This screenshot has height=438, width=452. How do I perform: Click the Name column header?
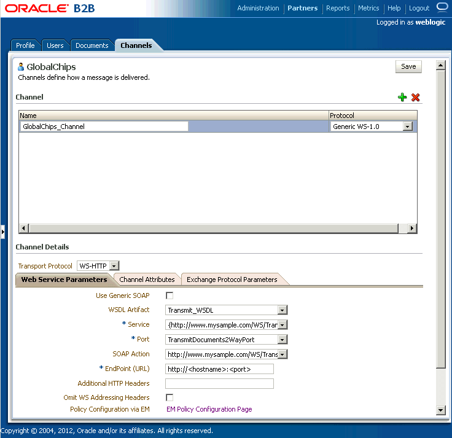(x=174, y=115)
